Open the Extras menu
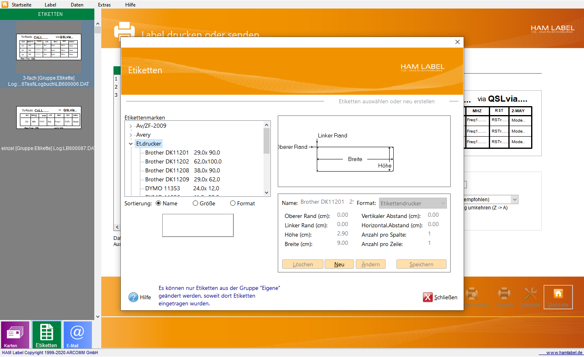The height and width of the screenshot is (357, 584). pos(104,5)
